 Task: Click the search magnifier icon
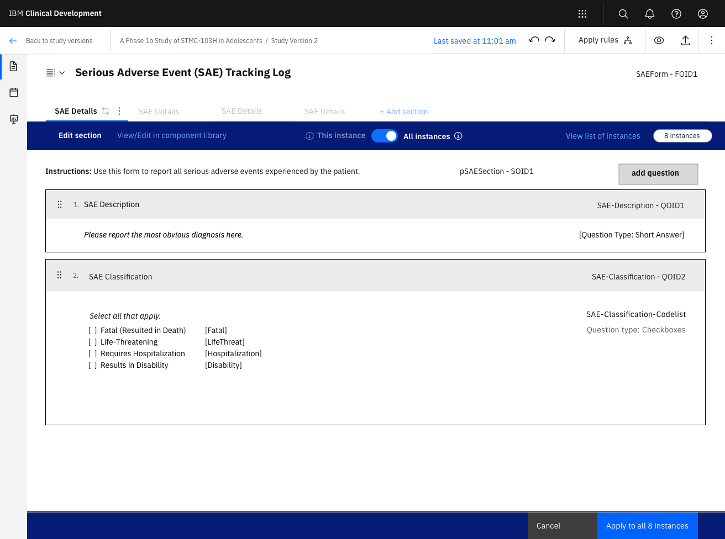pyautogui.click(x=623, y=14)
